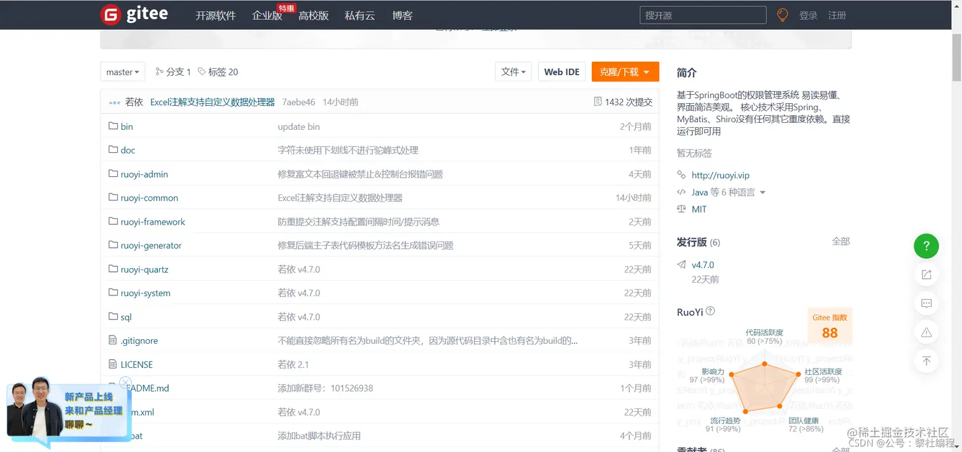Open commit message 'update bin'
This screenshot has width=962, height=452.
299,126
